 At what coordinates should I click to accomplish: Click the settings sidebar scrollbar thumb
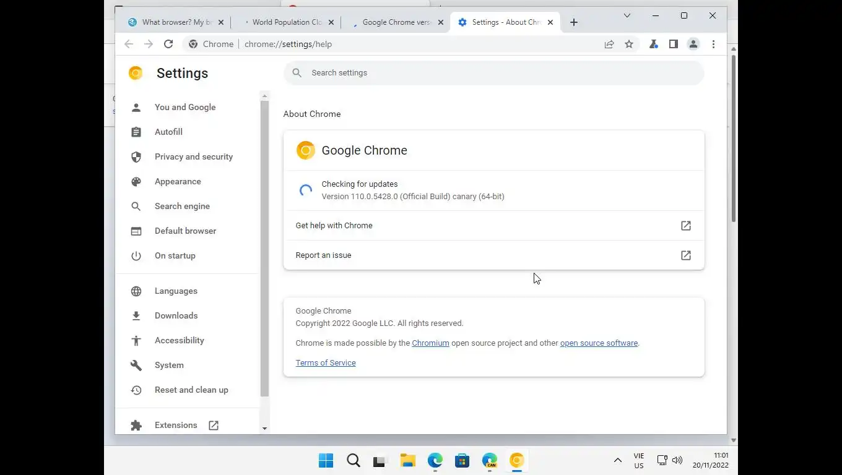[x=264, y=249]
